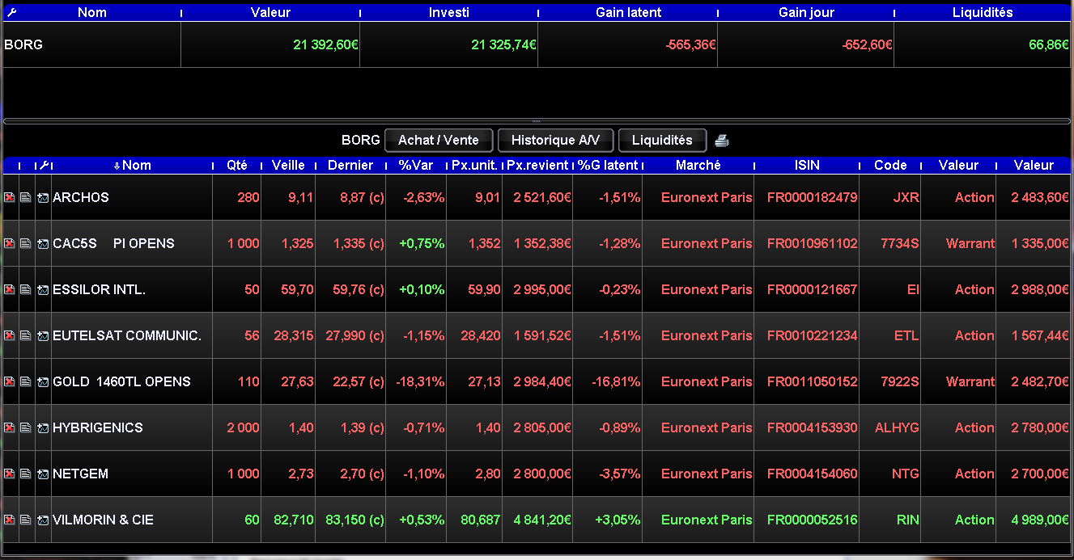Screen dimensions: 1074x560
Task: Click the invested amount 21 325,74€
Action: [504, 44]
